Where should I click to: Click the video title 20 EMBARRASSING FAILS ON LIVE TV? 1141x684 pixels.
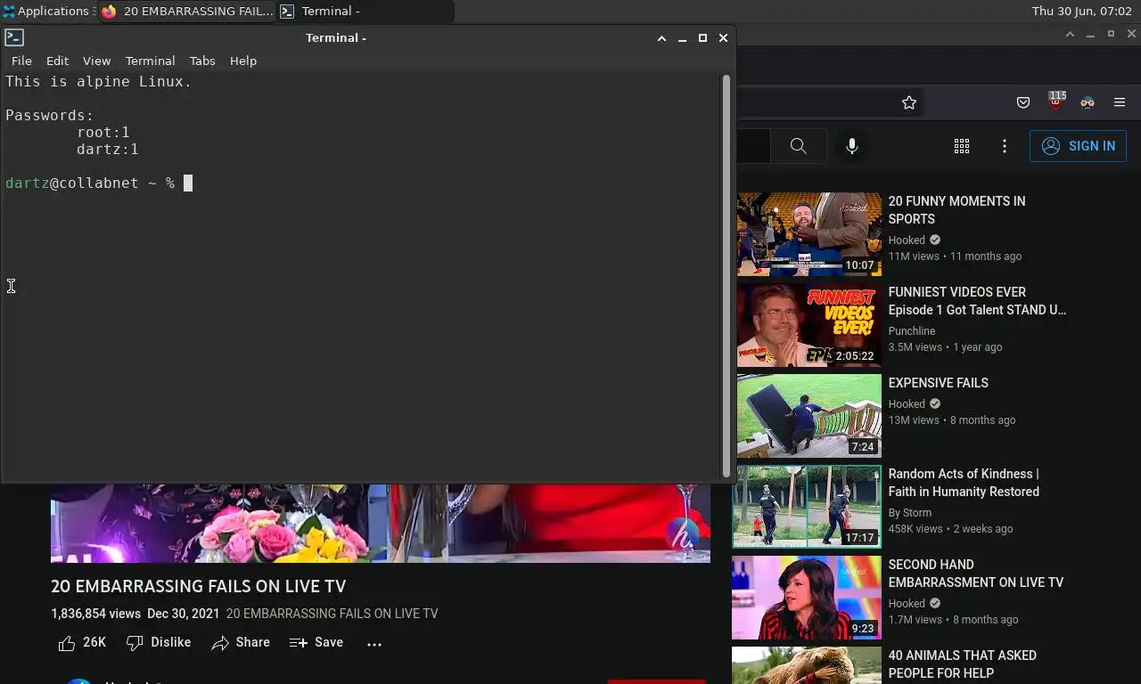199,586
